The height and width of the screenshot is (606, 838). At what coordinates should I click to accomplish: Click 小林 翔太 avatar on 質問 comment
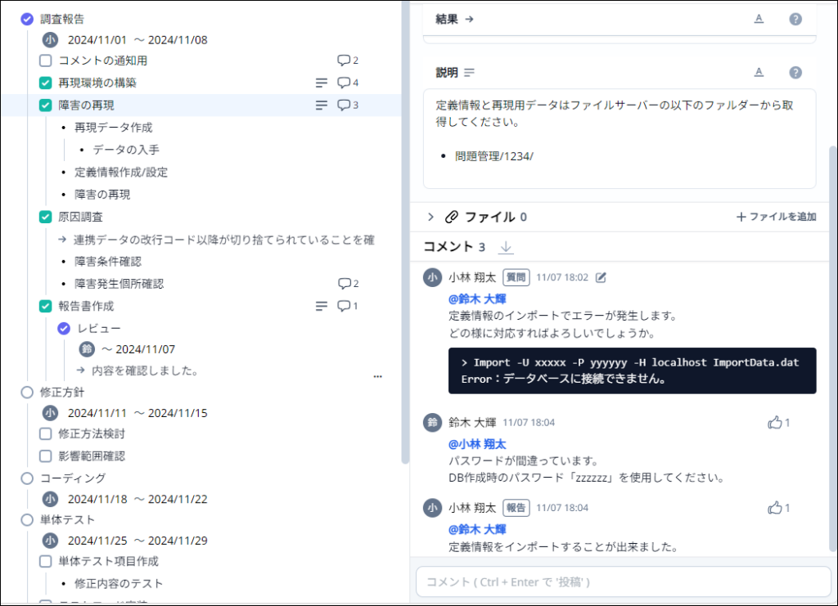pyautogui.click(x=432, y=277)
